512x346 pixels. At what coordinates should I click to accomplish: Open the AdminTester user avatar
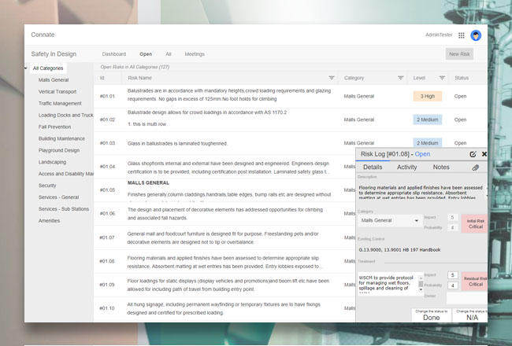click(x=476, y=35)
